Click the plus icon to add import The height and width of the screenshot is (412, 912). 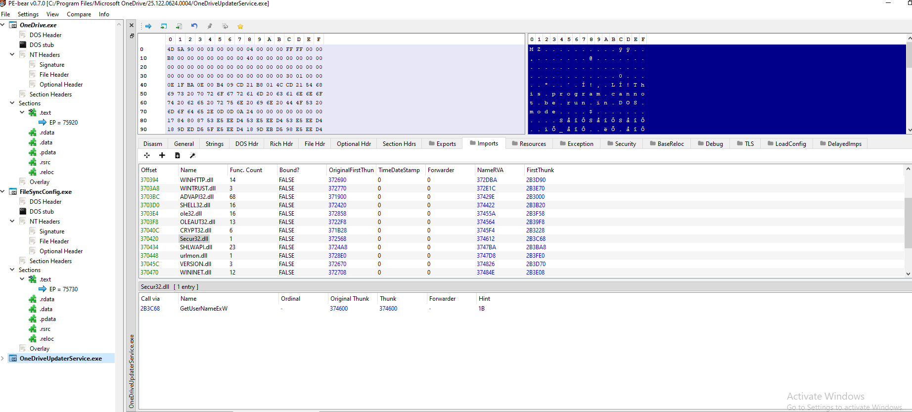162,155
